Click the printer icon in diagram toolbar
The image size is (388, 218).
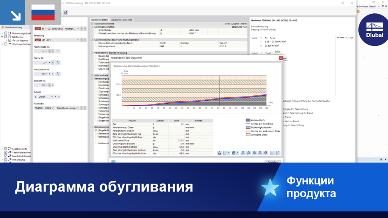tap(233, 153)
